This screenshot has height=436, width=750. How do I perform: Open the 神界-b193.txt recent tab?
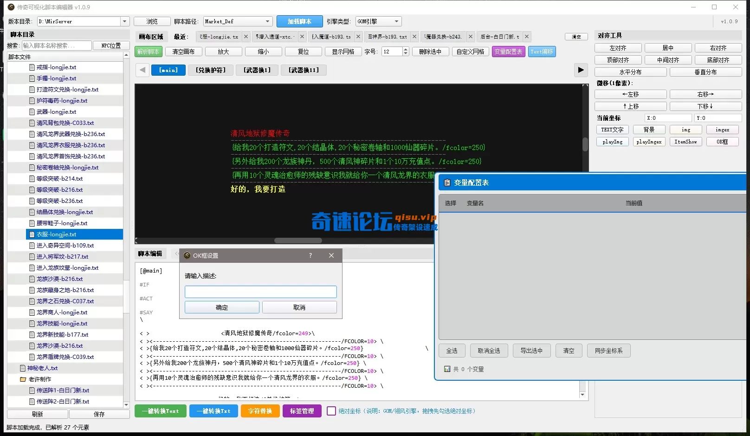(387, 37)
